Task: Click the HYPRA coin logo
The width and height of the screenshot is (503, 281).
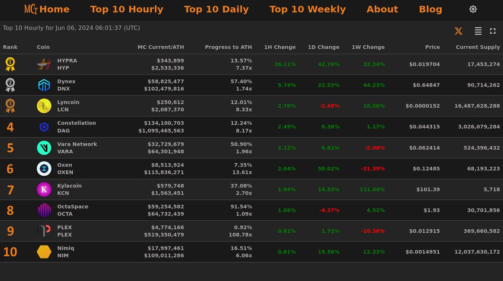Action: click(x=44, y=64)
